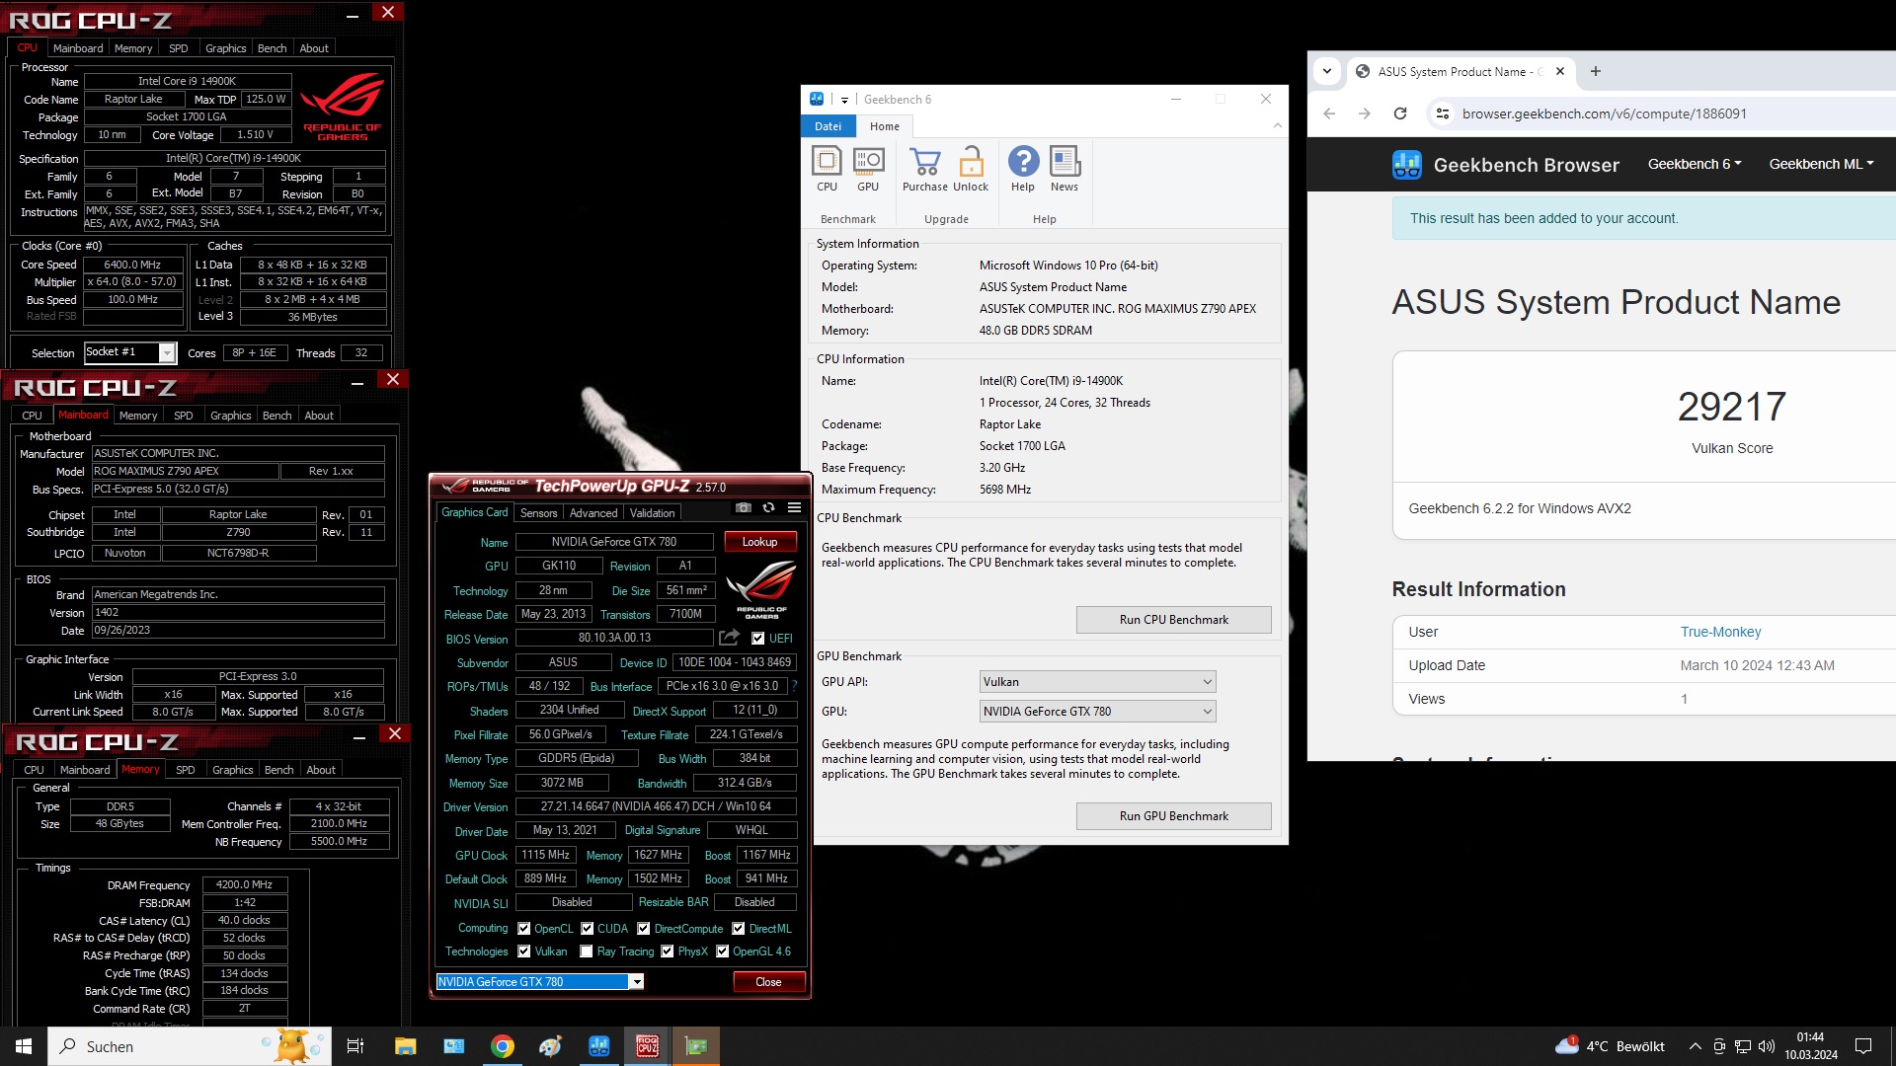
Task: Click the site info icon in the address bar
Action: point(1443,114)
